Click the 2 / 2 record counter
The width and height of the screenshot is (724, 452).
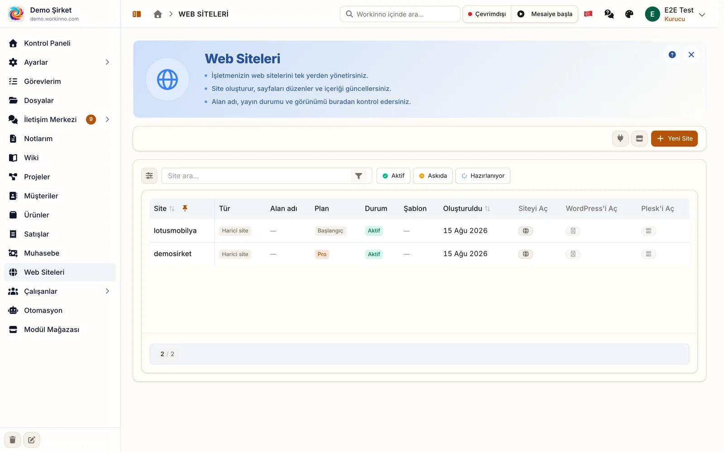167,354
